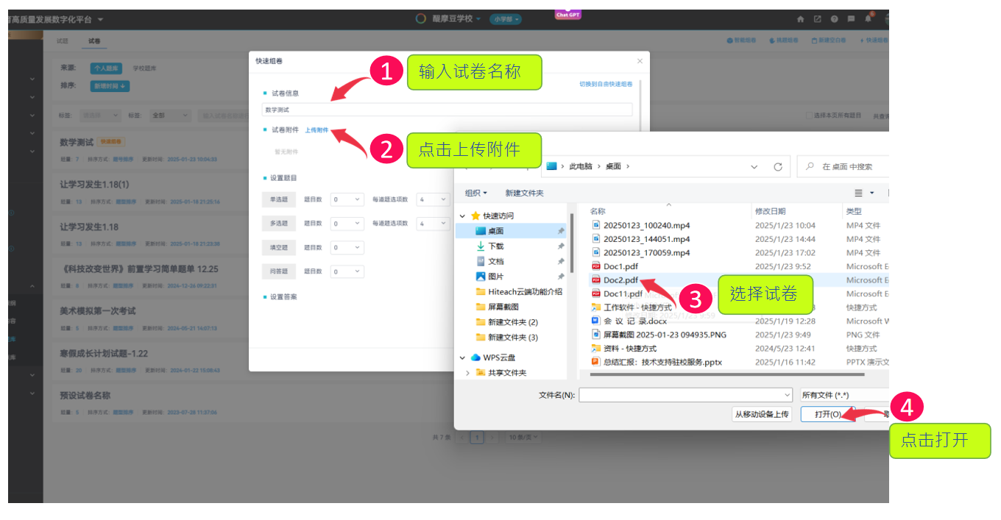Viewport: 1001px width, 520px height.
Task: Collapse the 快速访问 tree node
Action: 462,216
